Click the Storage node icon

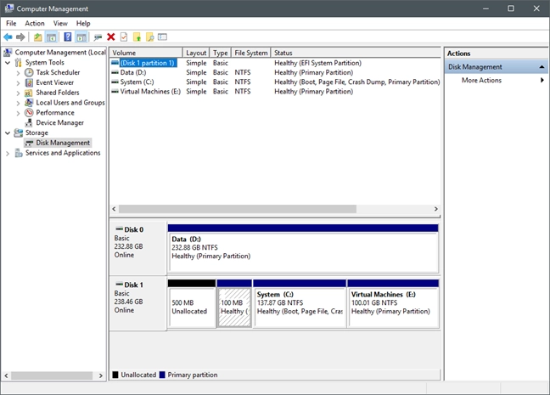[18, 133]
